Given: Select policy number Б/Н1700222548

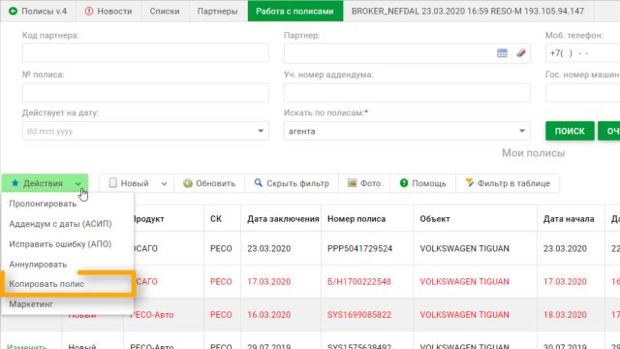Looking at the screenshot, I should pyautogui.click(x=359, y=282).
